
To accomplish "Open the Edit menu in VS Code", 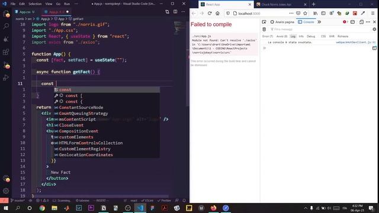I will point(22,4).
